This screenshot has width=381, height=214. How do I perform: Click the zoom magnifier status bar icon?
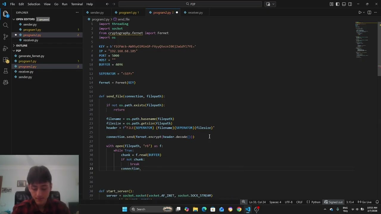[243, 202]
